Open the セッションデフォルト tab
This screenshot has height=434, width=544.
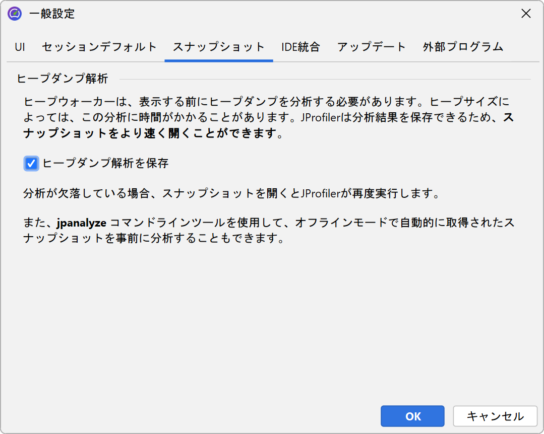point(99,47)
